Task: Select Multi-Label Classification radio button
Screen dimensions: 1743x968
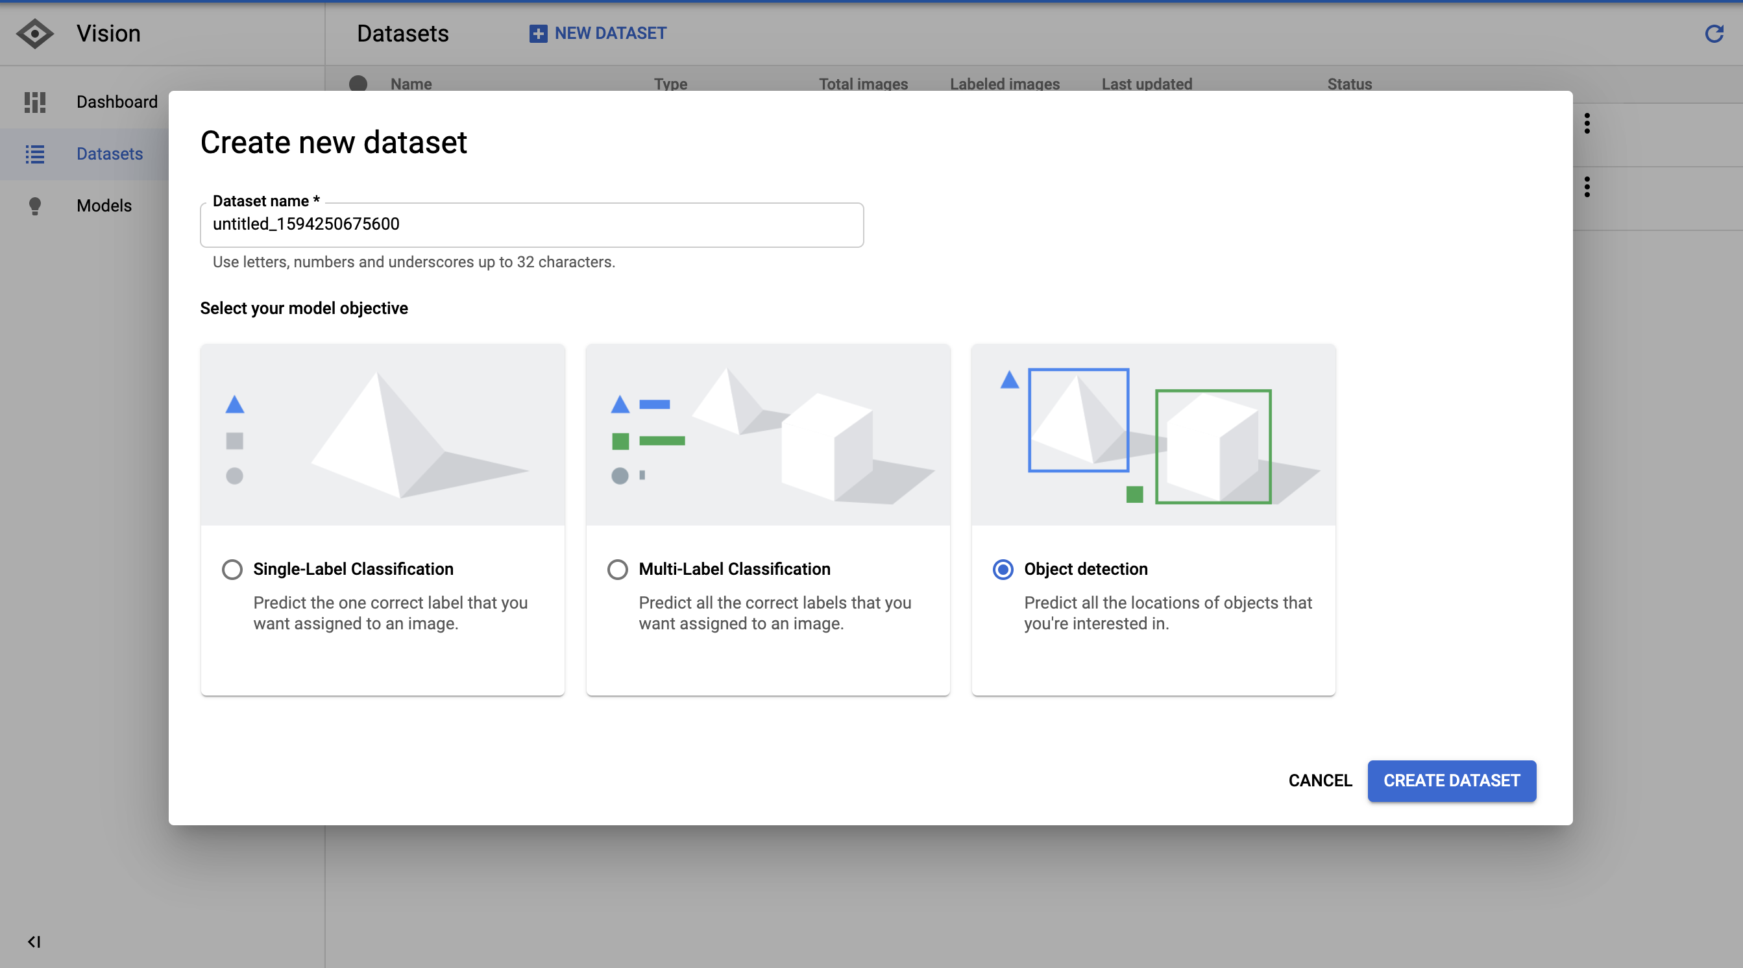Action: (x=617, y=570)
